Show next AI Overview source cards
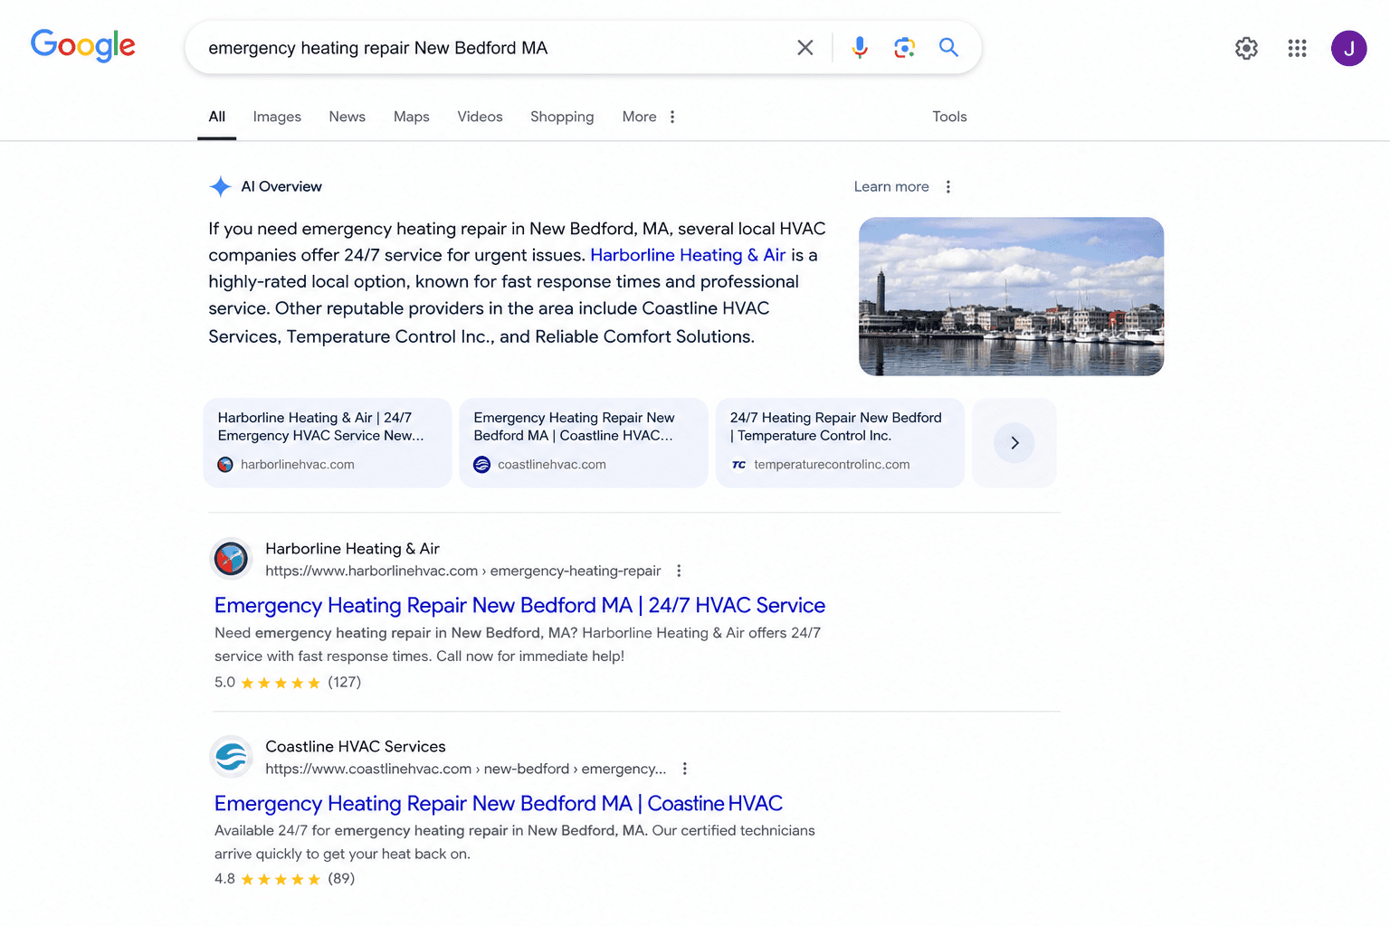1390x926 pixels. tap(1014, 442)
